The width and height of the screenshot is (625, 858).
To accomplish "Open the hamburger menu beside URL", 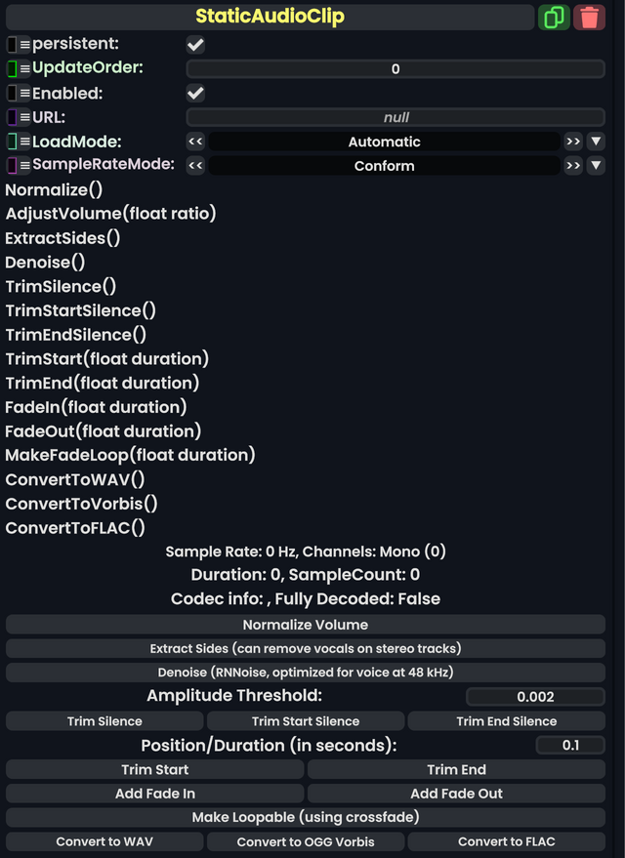I will coord(23,117).
